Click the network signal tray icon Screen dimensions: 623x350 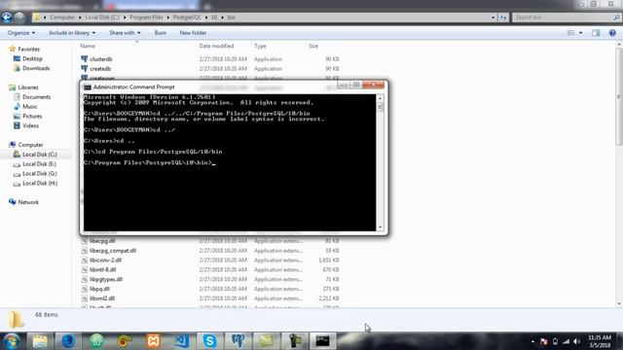567,341
